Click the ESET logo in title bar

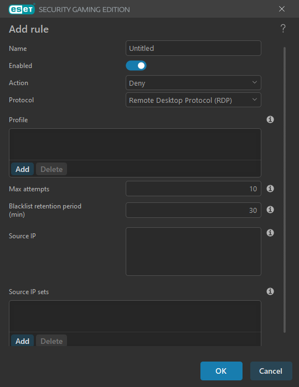(x=22, y=9)
